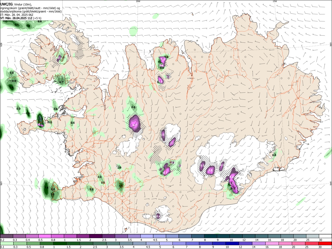Click the rain-scale swatch between 0.3 and 0.5
Screen dimensions: 332x249
pos(20,243)
